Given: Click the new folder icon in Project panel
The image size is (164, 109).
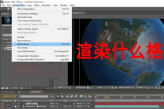Looking at the screenshot, I should [x=7, y=88].
